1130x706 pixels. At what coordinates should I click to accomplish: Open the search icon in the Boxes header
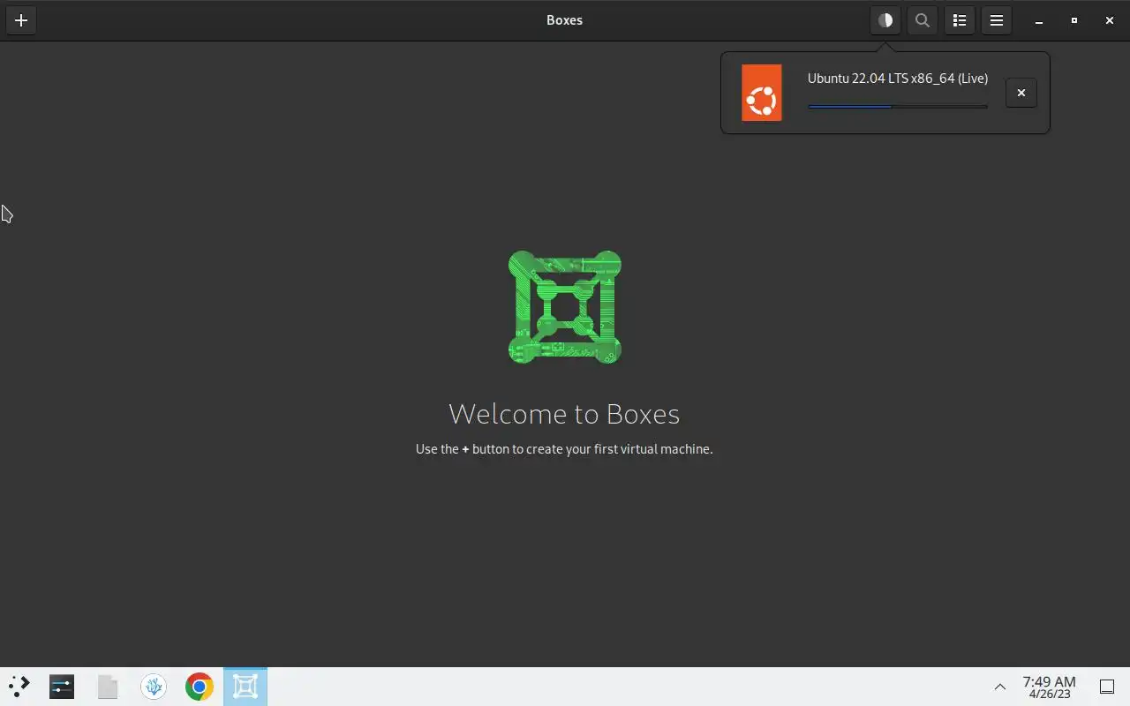(923, 20)
